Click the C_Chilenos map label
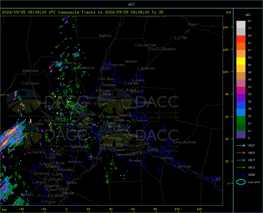 30,83
